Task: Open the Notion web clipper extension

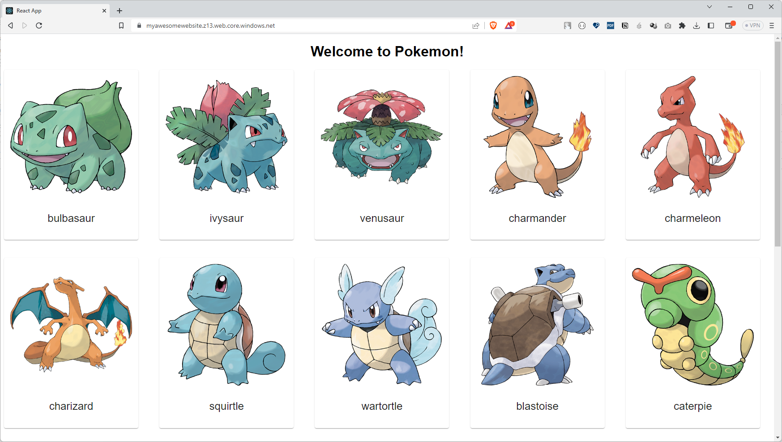Action: (625, 25)
